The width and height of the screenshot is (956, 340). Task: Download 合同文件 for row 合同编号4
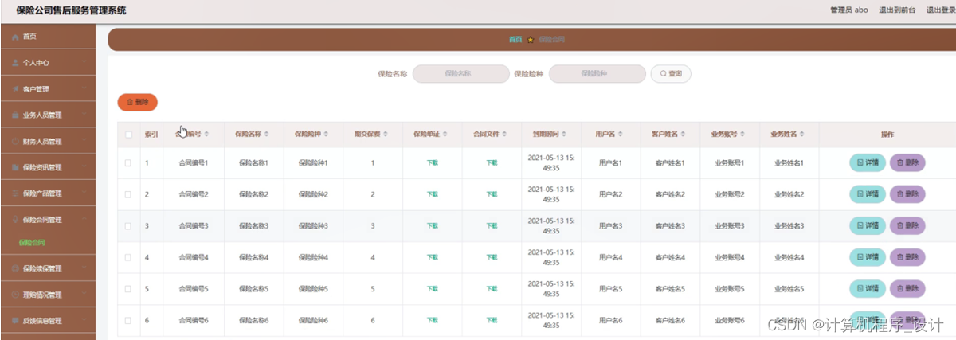pos(492,257)
